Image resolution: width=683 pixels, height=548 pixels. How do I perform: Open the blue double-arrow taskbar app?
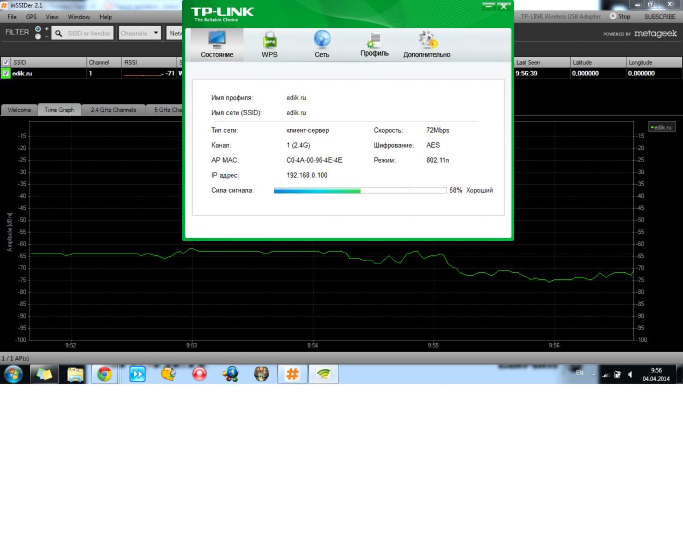point(138,374)
